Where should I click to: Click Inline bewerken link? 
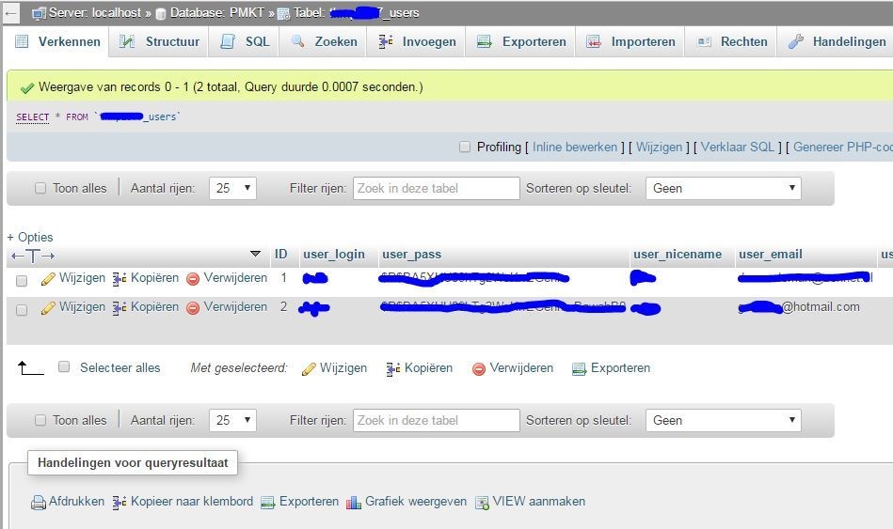point(575,147)
